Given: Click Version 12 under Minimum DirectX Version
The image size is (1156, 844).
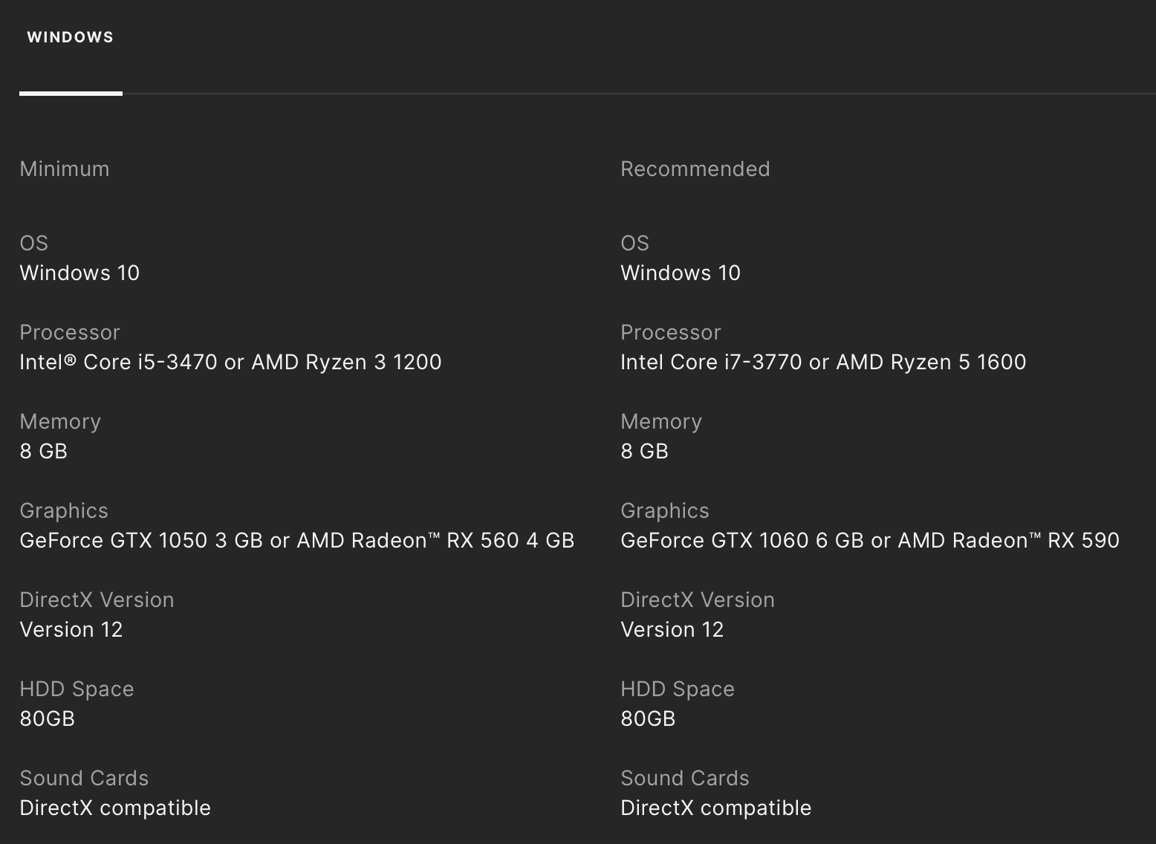Looking at the screenshot, I should click(71, 630).
